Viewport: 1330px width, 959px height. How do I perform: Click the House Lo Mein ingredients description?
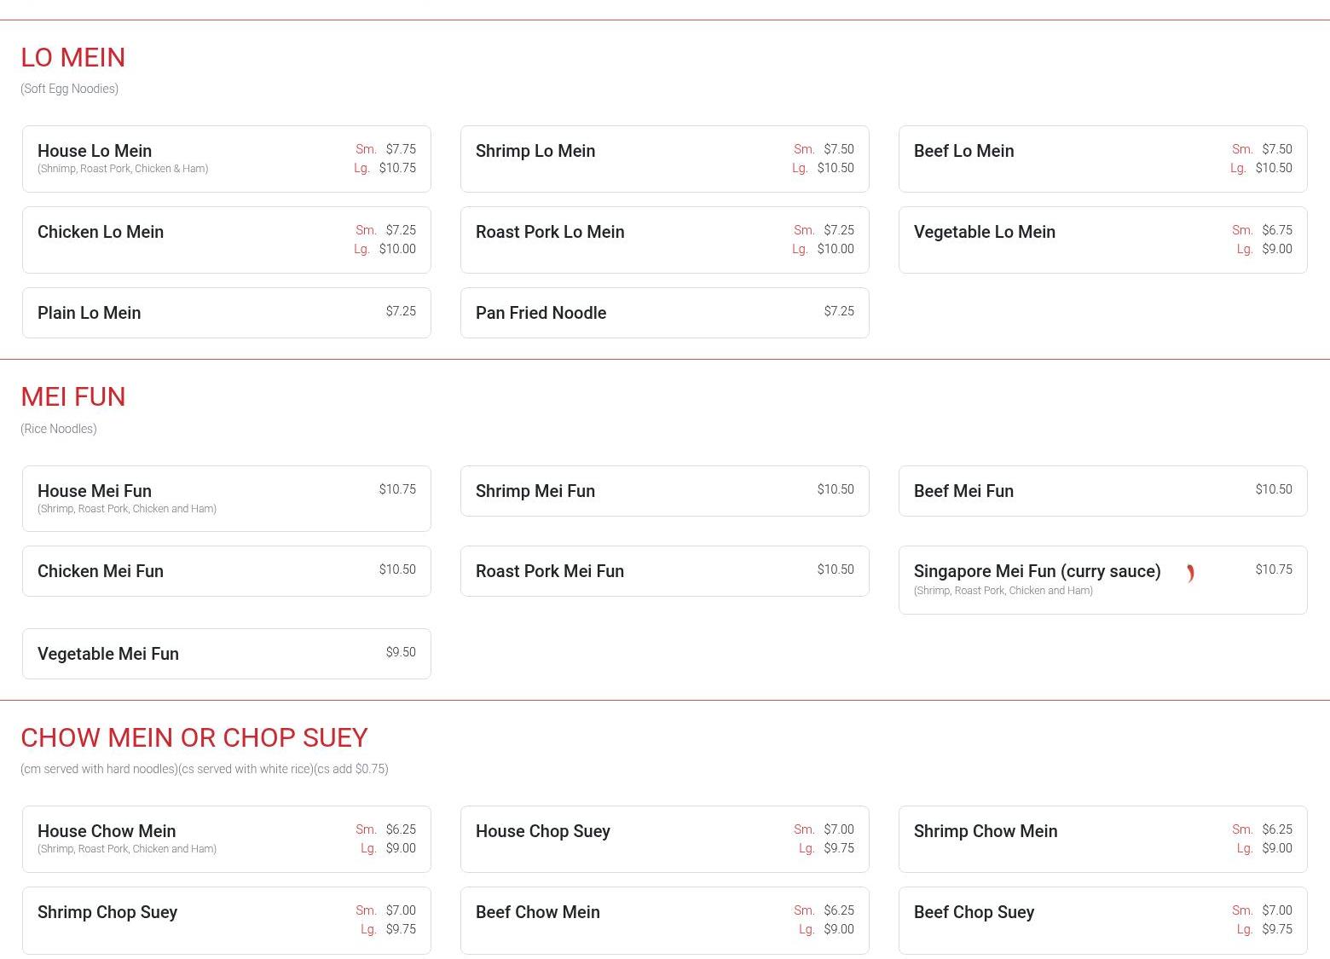click(123, 169)
